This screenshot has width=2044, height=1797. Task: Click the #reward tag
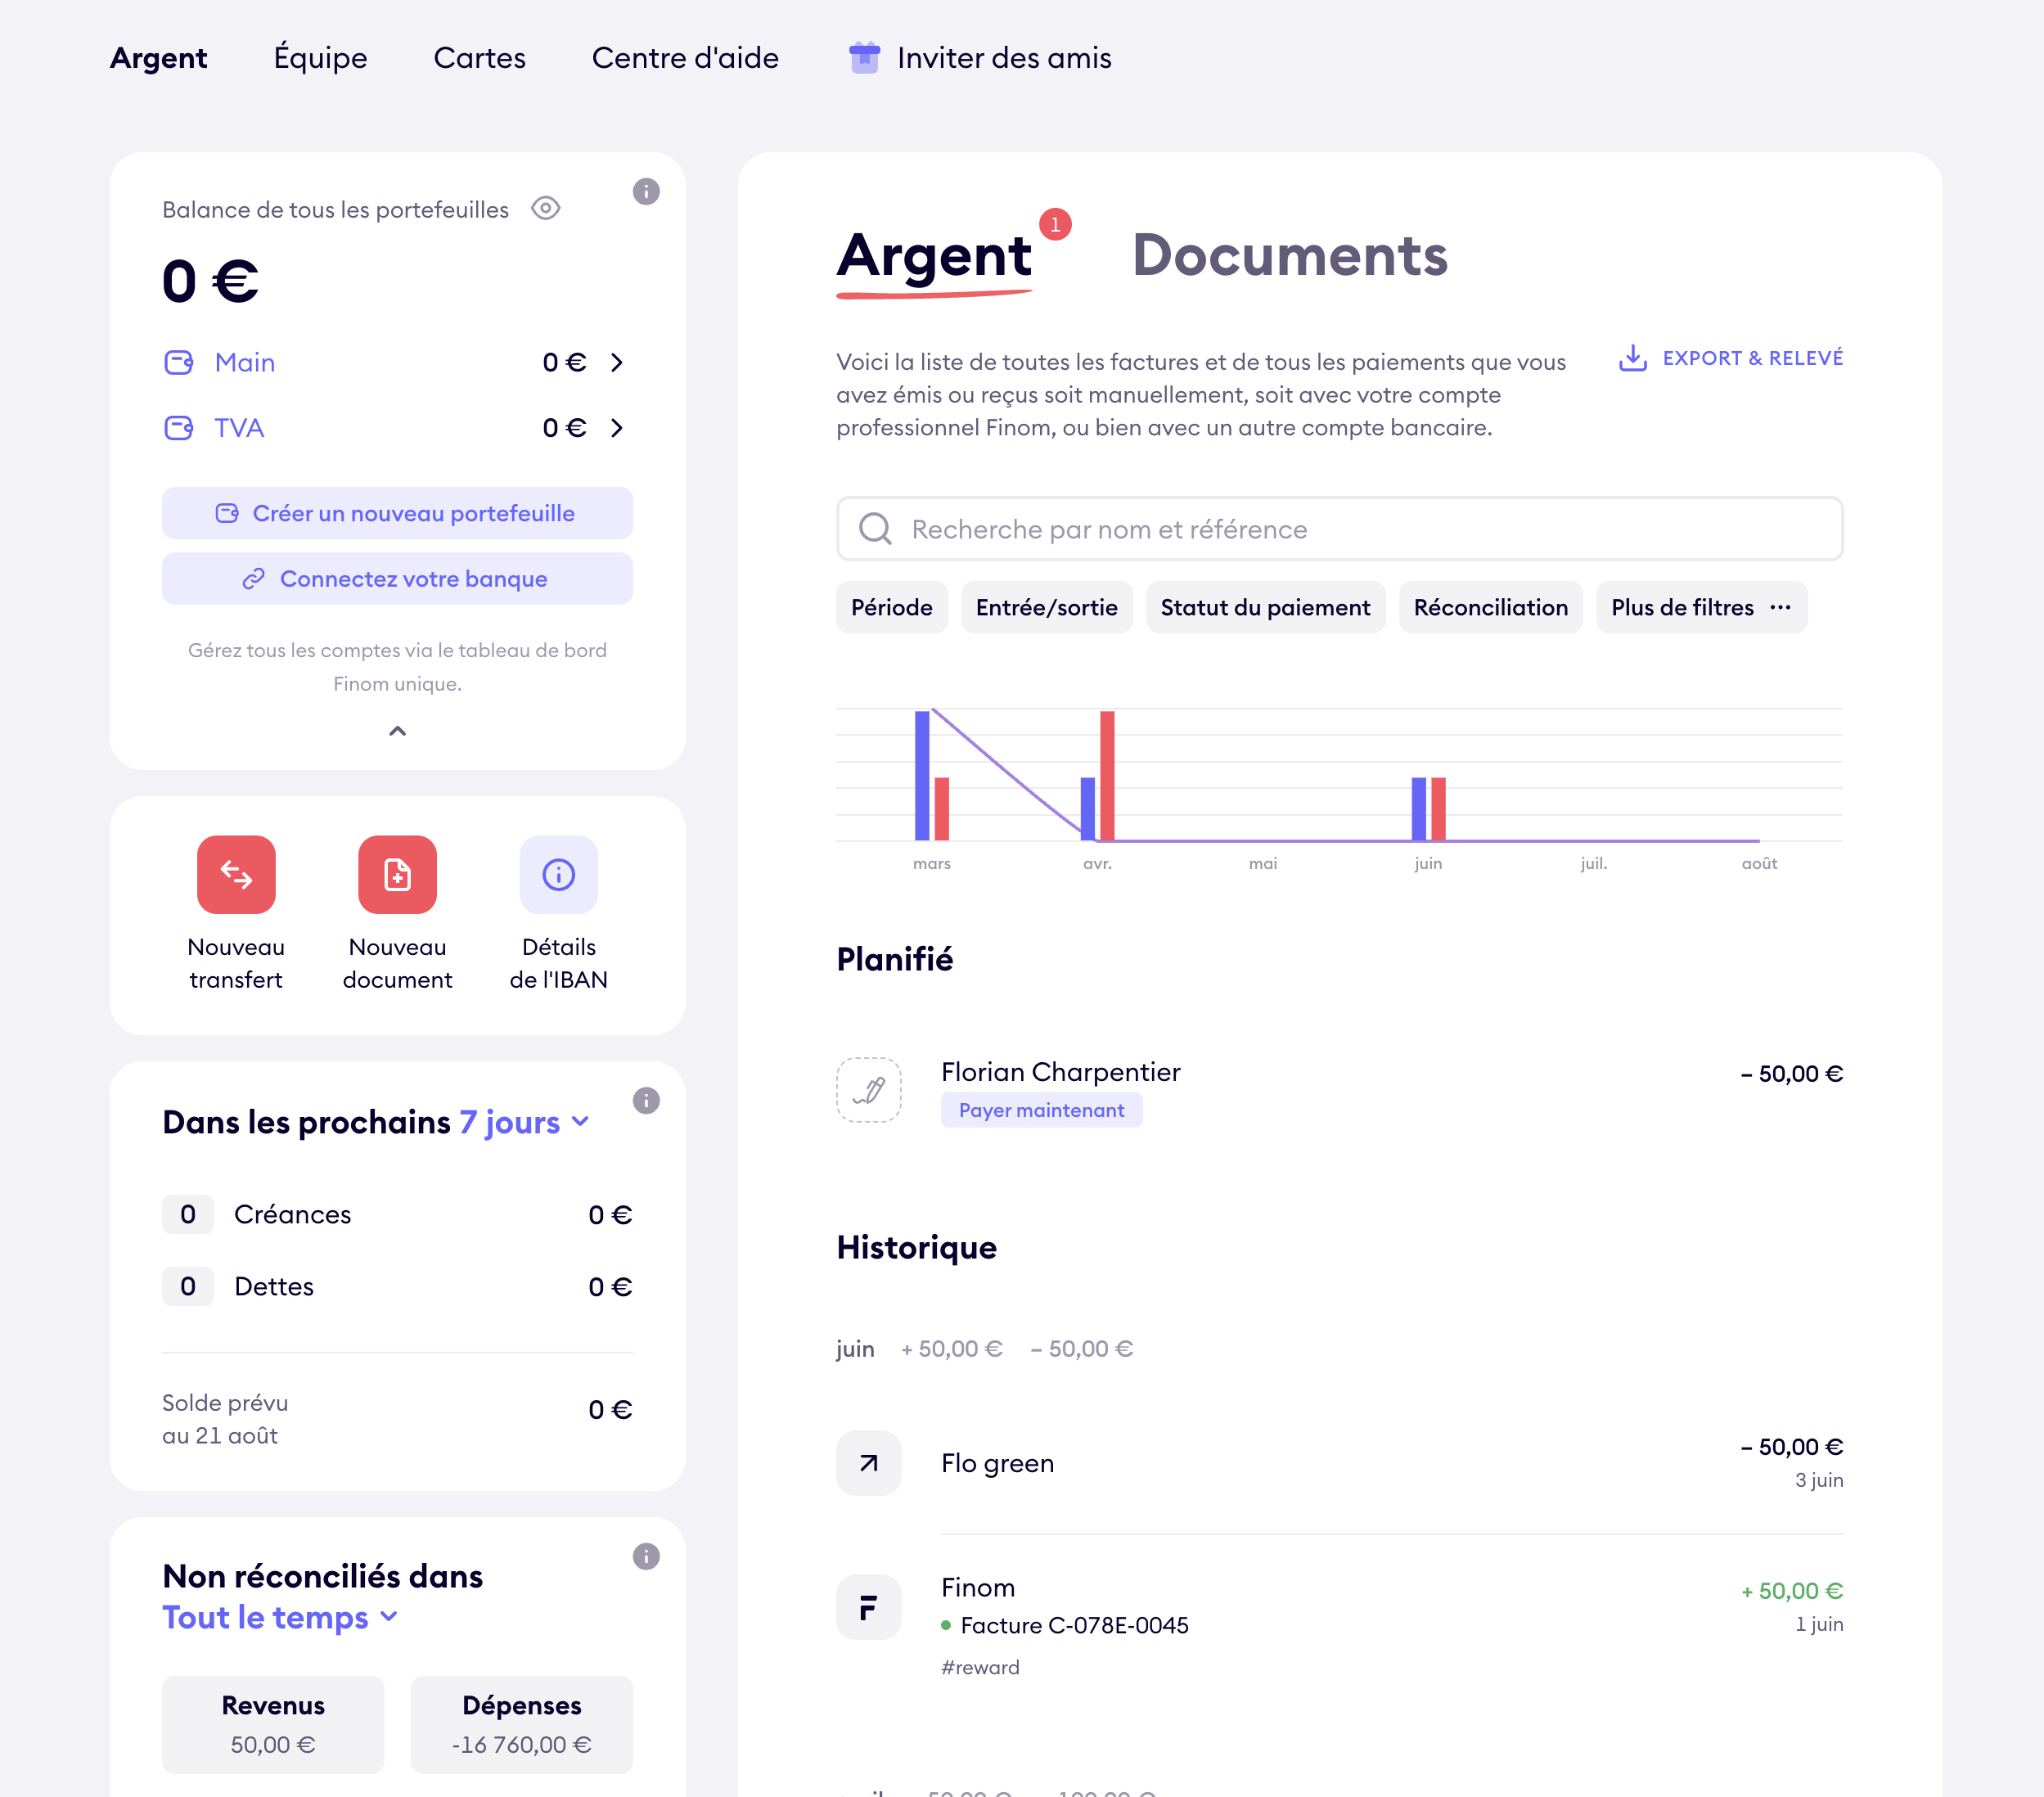pyautogui.click(x=980, y=1667)
